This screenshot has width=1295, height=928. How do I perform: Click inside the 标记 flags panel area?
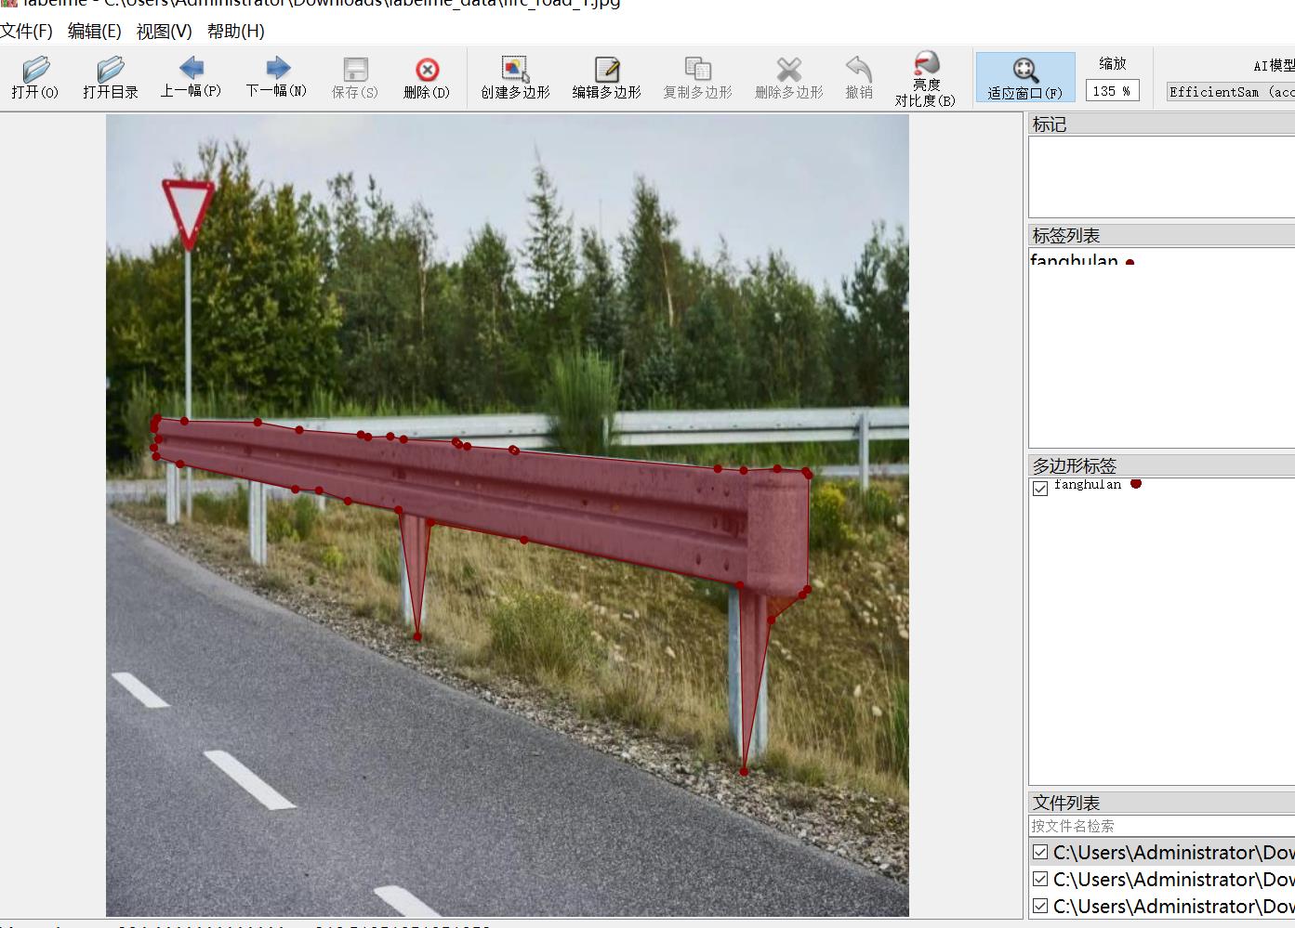coord(1162,176)
